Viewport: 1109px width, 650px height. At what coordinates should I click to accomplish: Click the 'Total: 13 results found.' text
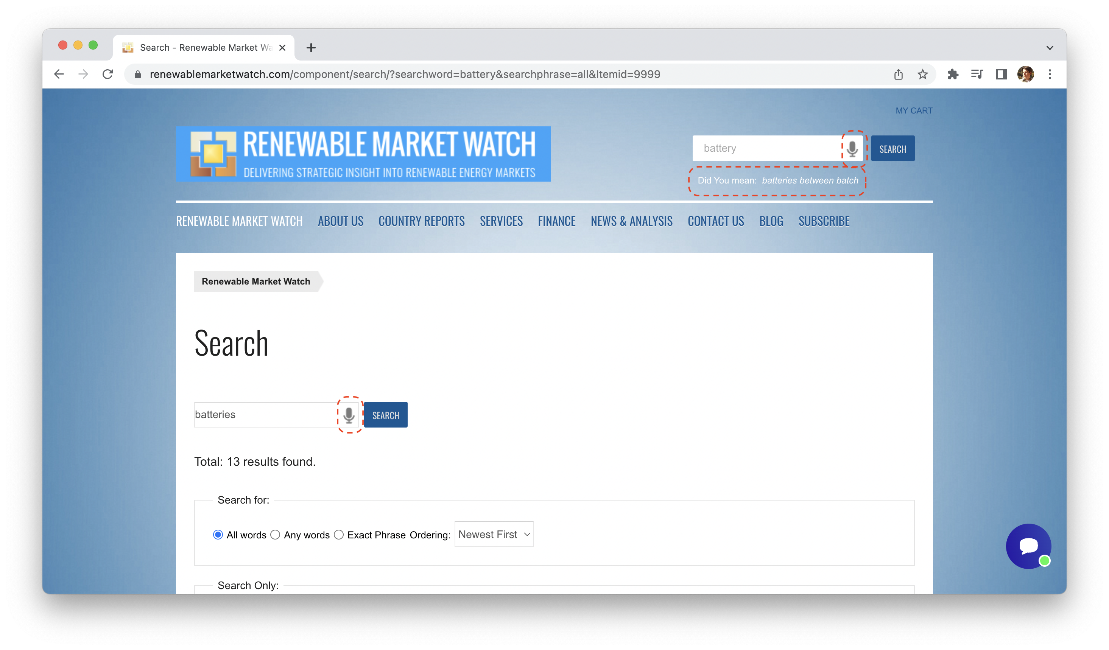(x=255, y=462)
